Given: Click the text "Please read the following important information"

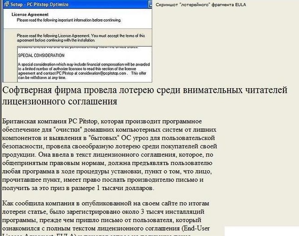Looking at the screenshot, I should 69,20.
